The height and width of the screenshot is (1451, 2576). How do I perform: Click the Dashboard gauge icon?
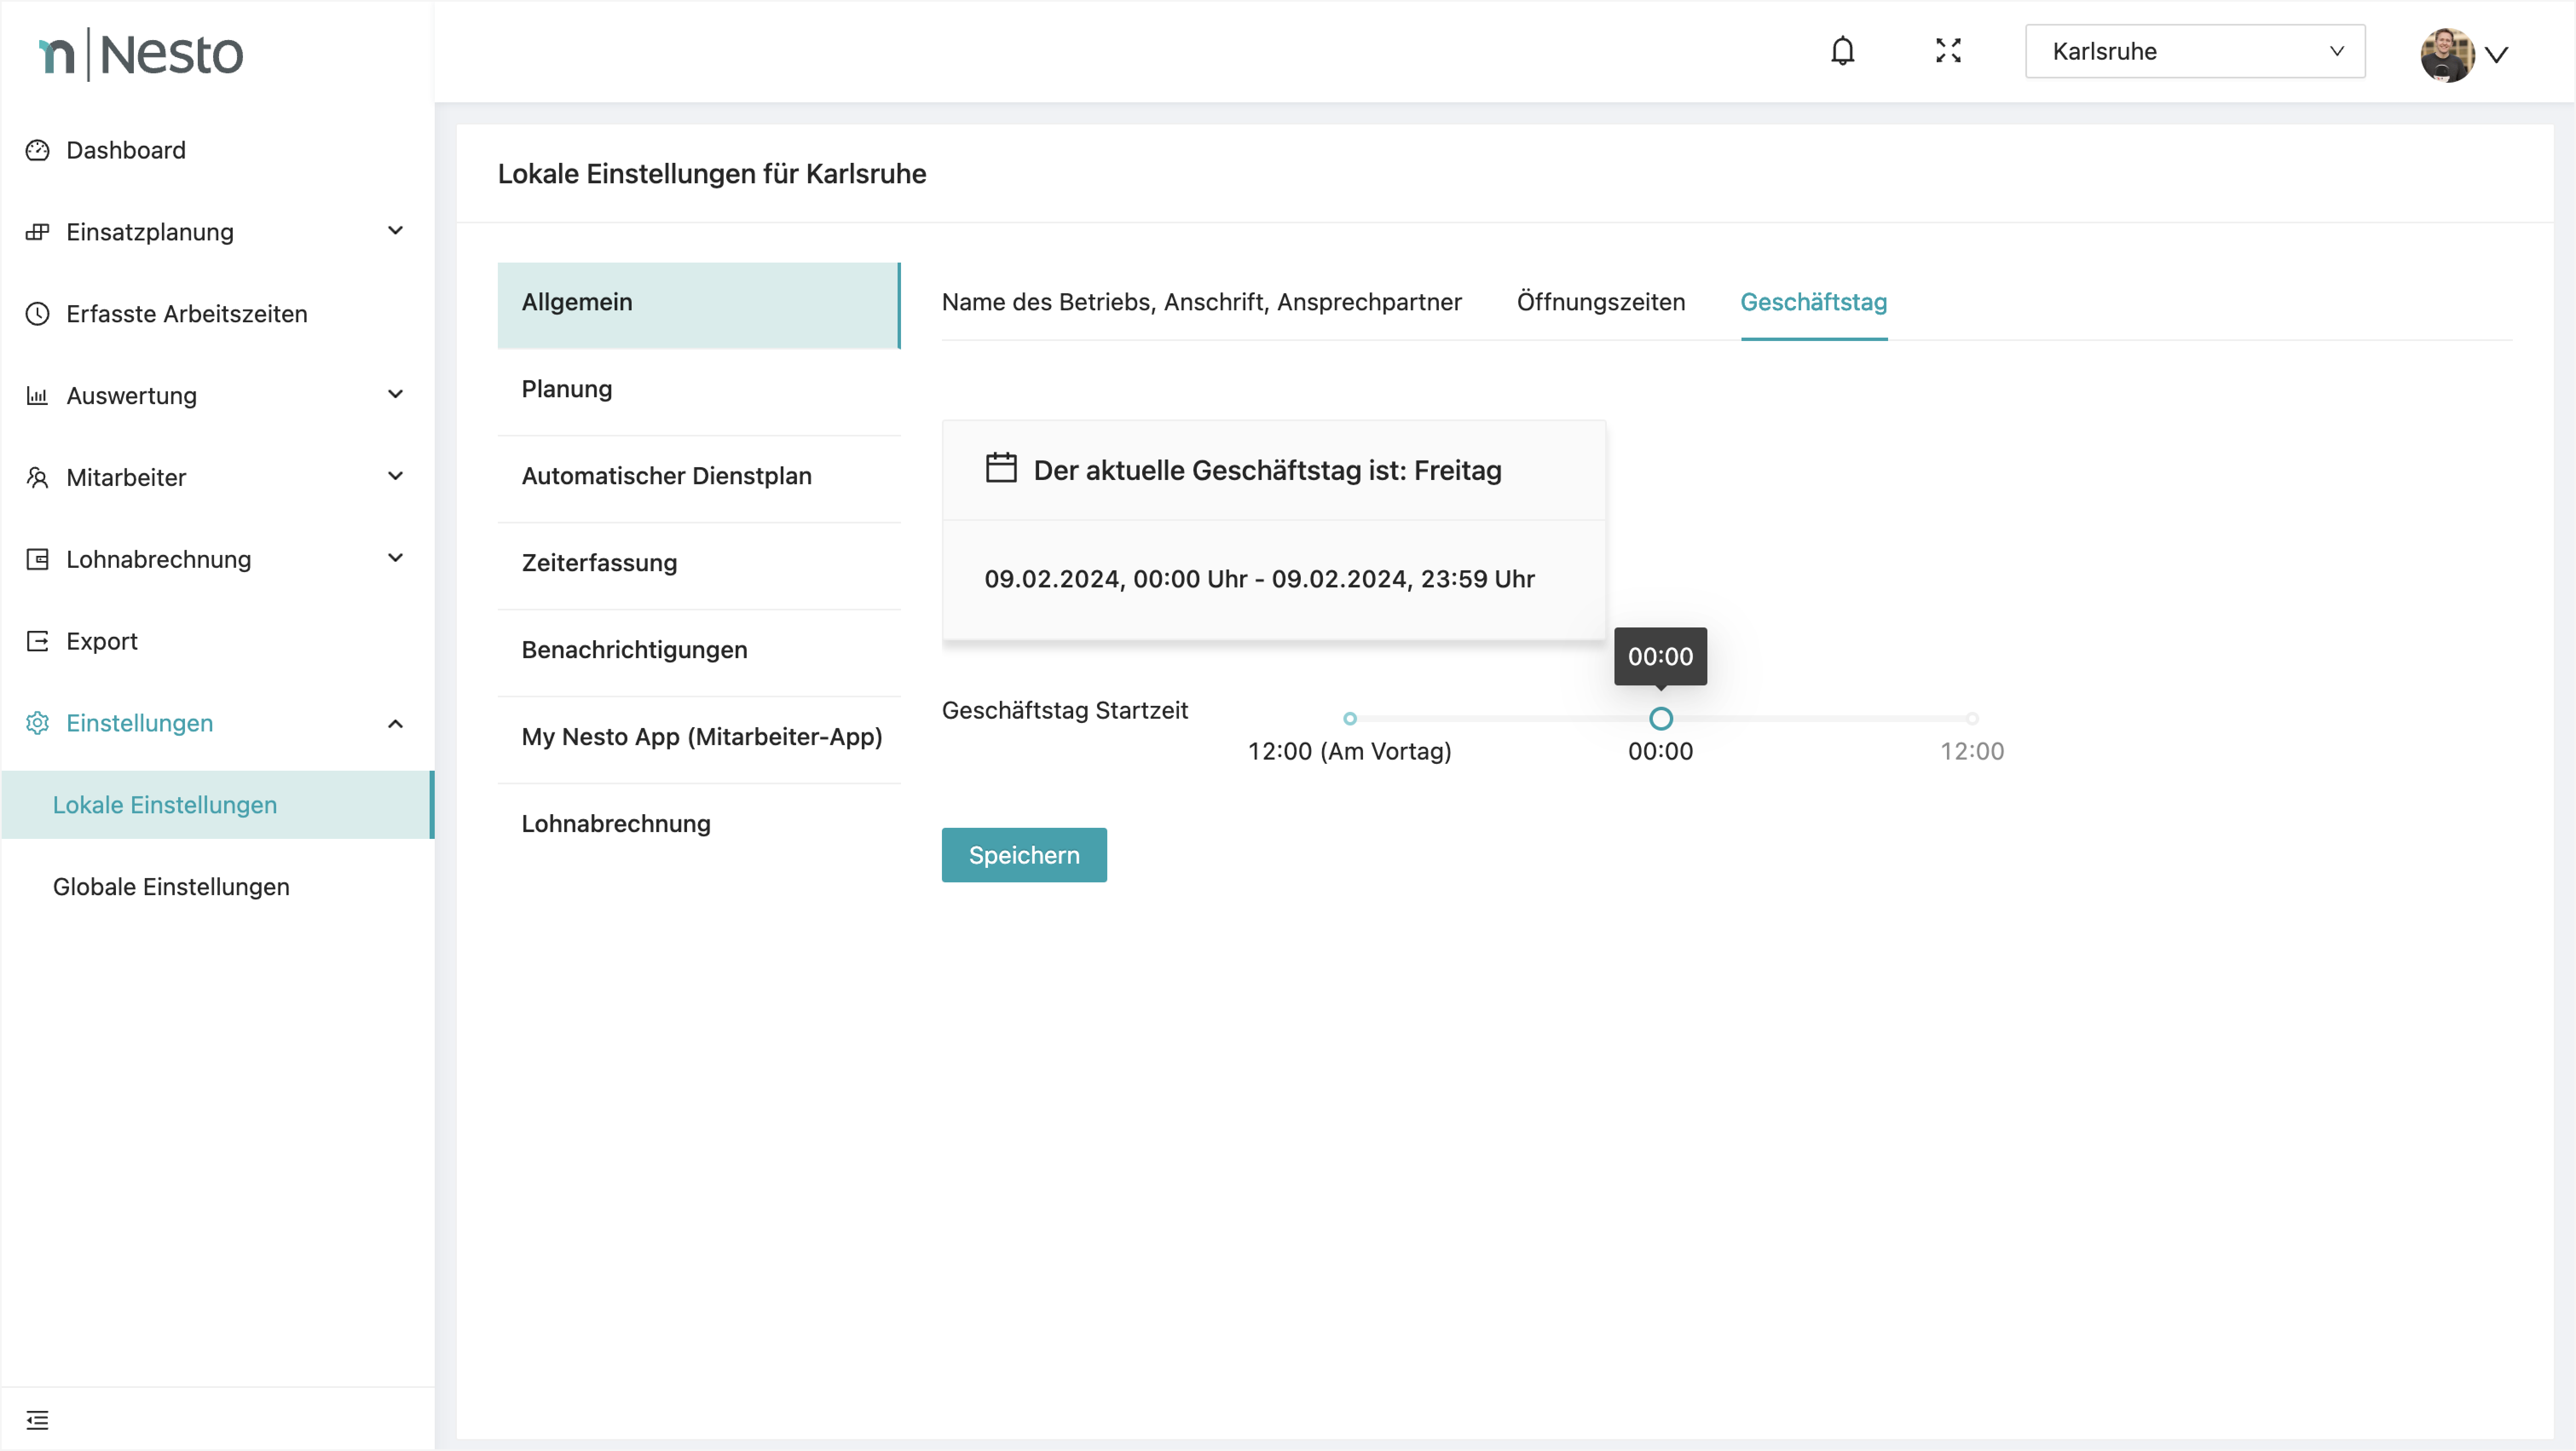click(x=37, y=150)
